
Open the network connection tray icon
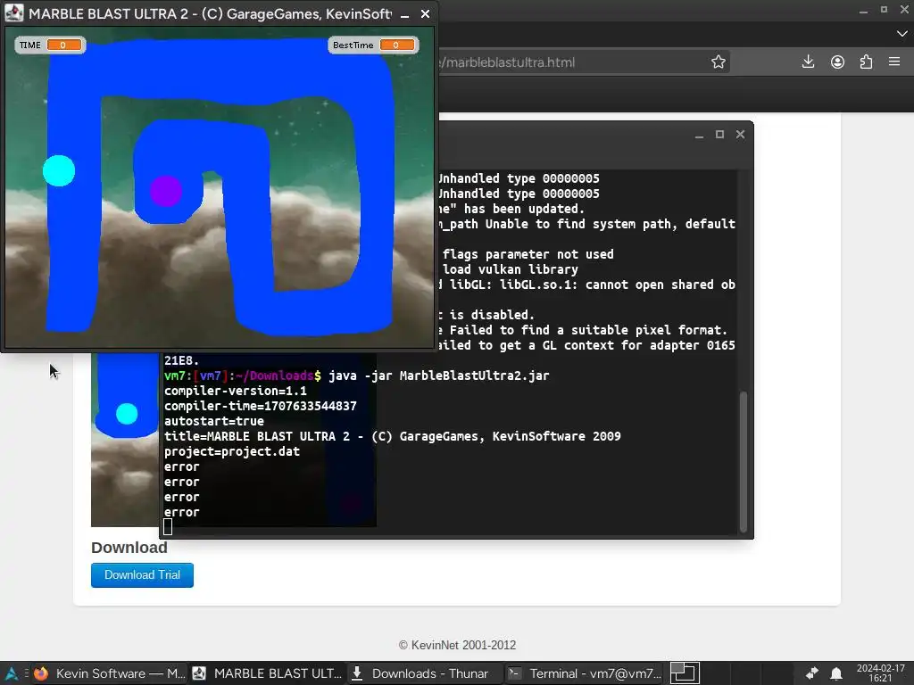click(811, 673)
